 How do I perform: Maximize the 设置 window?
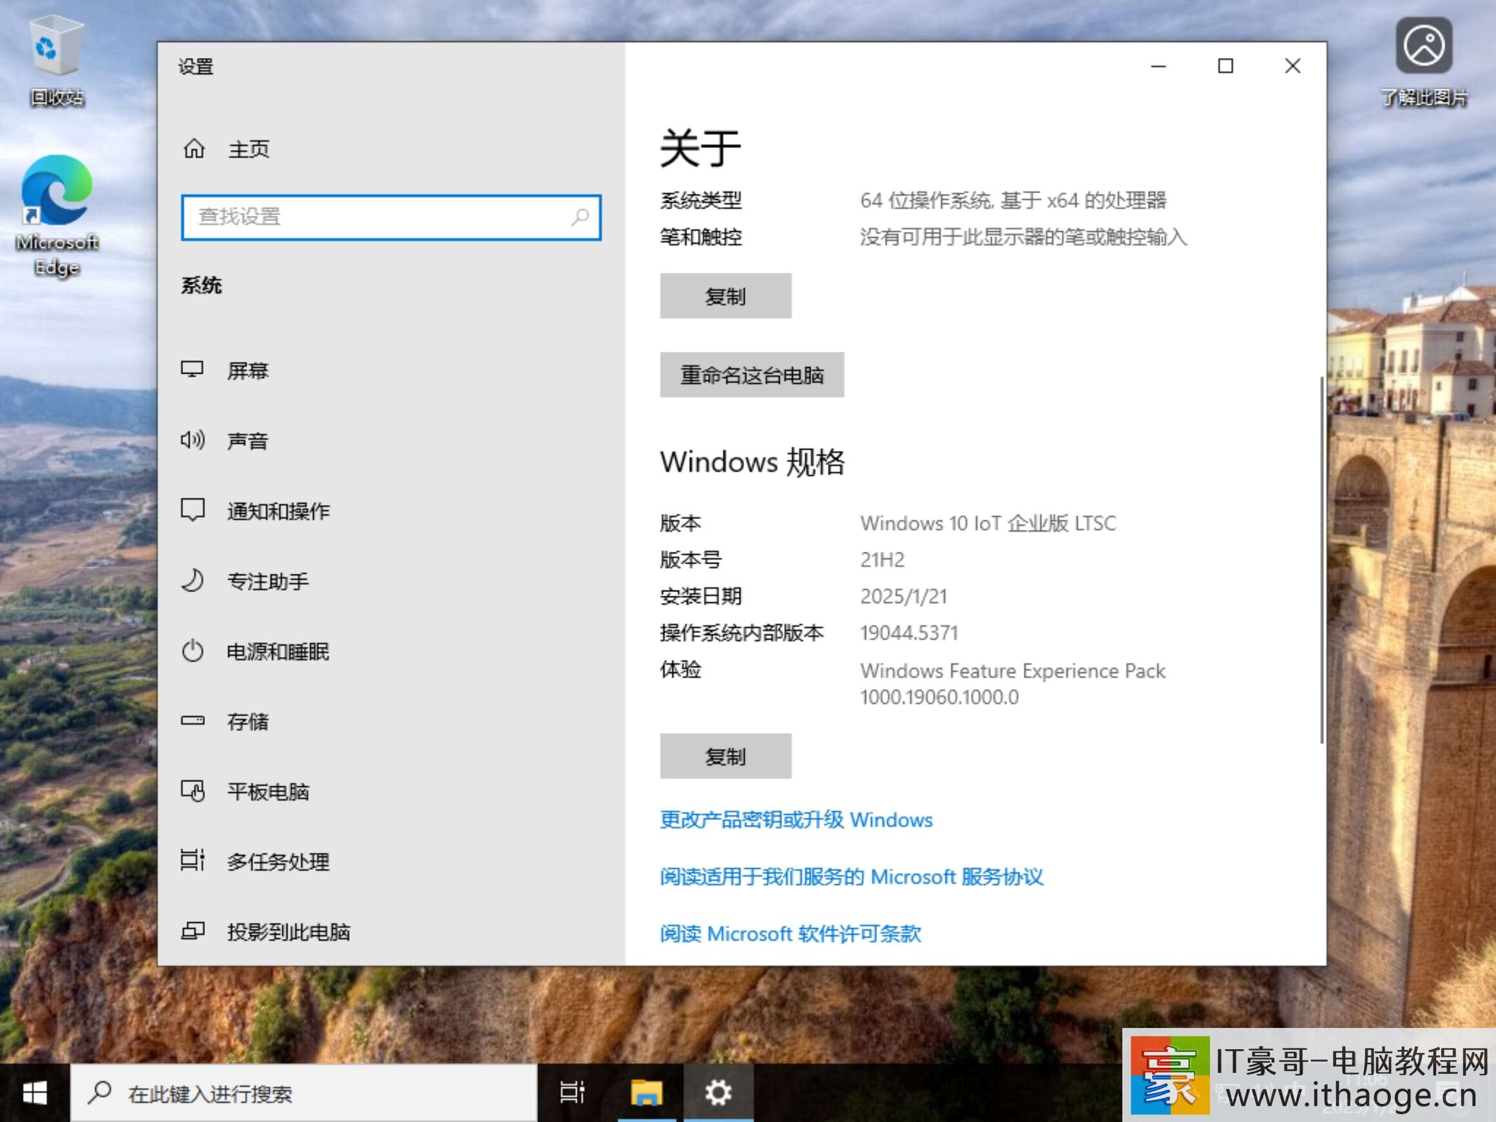tap(1225, 66)
